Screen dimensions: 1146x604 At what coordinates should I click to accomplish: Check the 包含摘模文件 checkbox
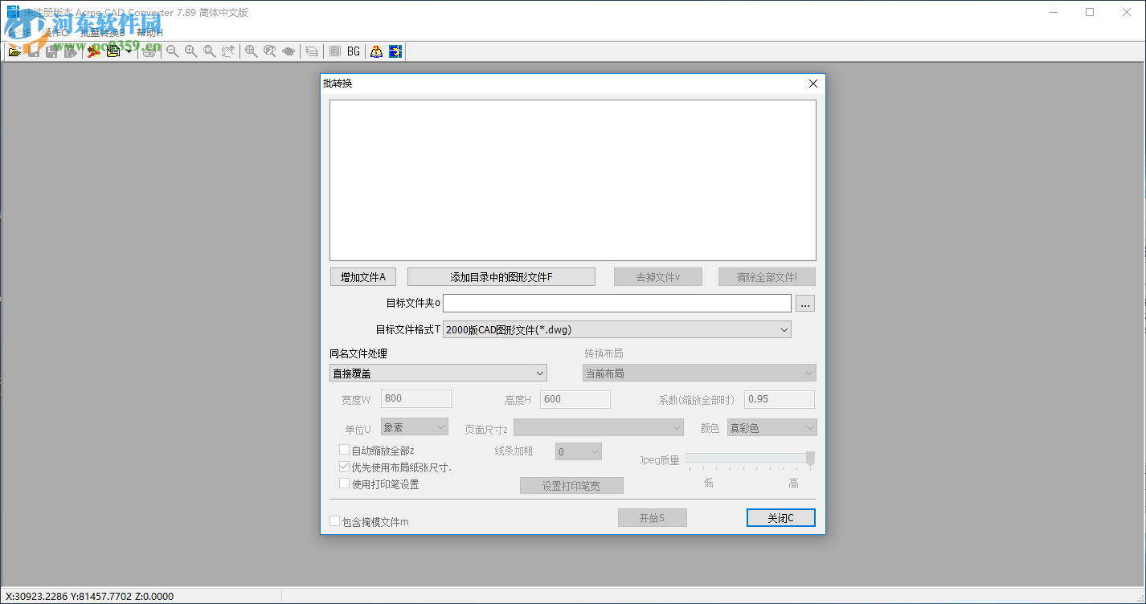[x=334, y=520]
